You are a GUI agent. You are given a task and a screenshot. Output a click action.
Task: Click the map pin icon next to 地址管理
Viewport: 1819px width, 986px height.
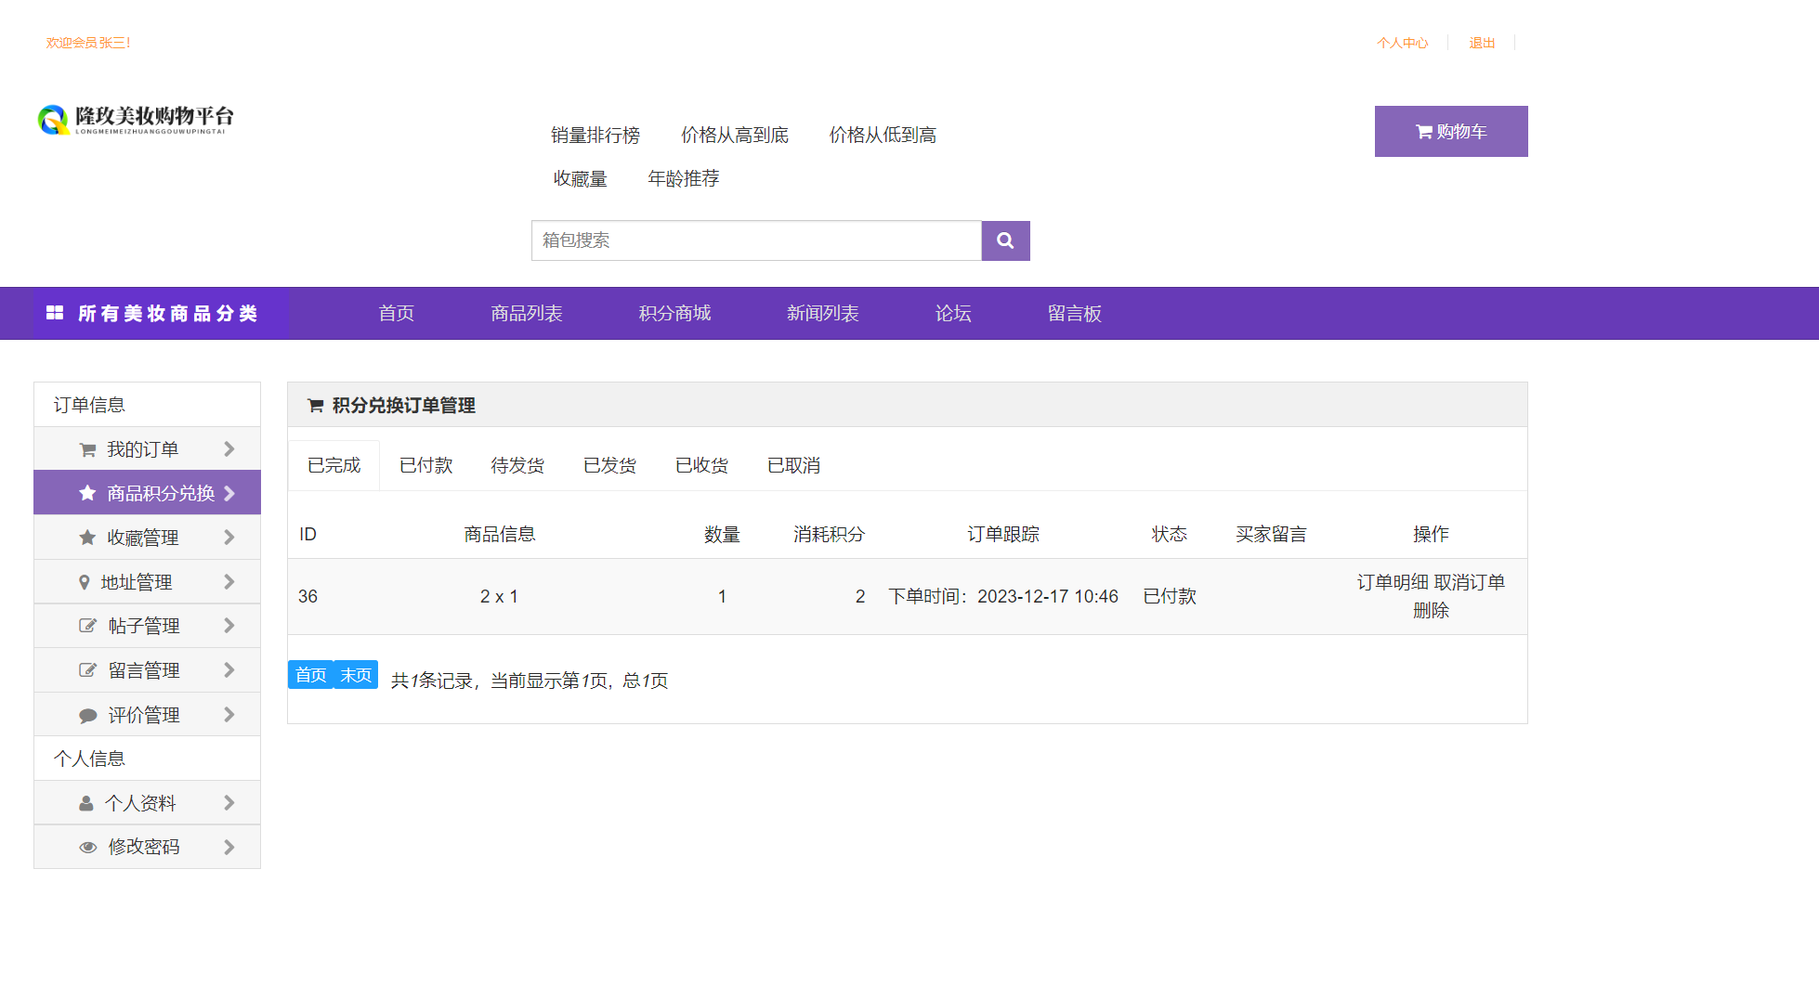[x=85, y=582]
